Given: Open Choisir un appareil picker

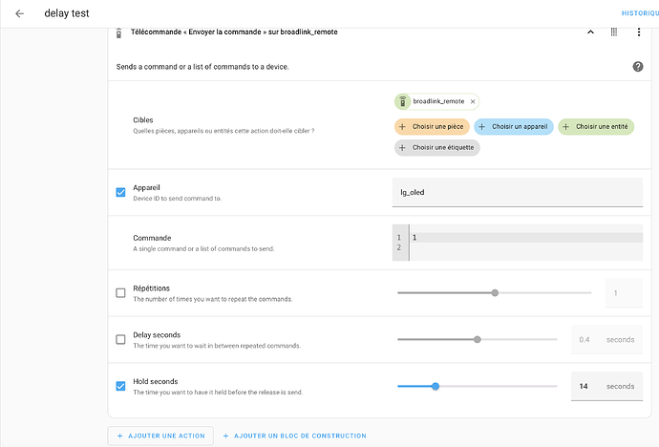Looking at the screenshot, I should click(x=513, y=126).
